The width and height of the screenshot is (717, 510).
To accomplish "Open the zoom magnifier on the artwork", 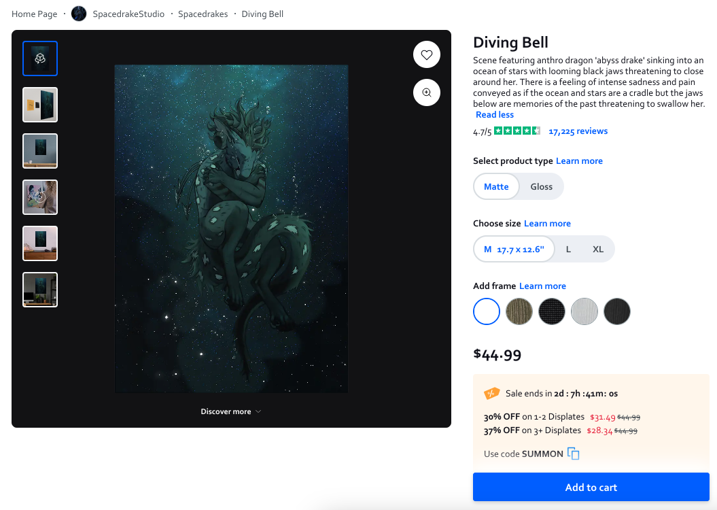I will tap(427, 93).
